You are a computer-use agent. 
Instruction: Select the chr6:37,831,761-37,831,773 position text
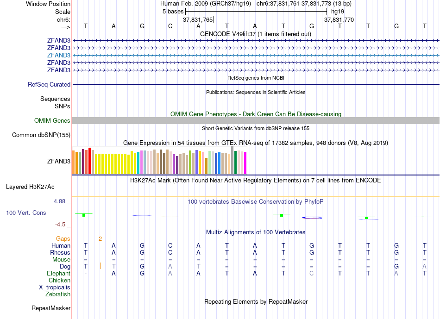(304, 4)
